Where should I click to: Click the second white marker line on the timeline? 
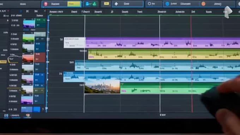click(160, 64)
